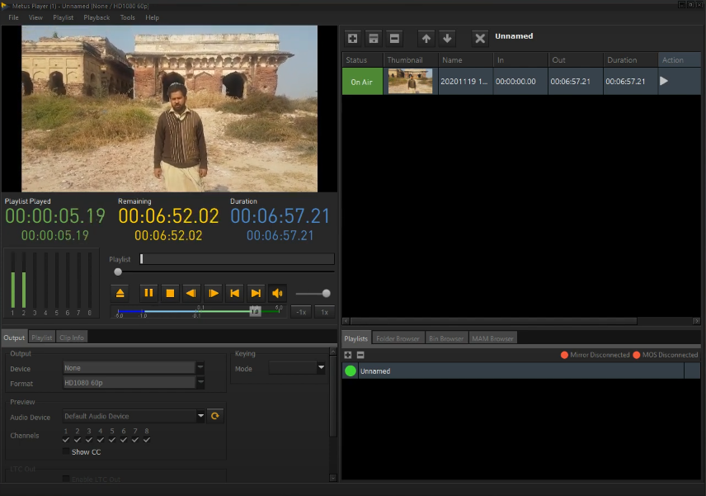
Task: Eject the current clip
Action: [120, 293]
